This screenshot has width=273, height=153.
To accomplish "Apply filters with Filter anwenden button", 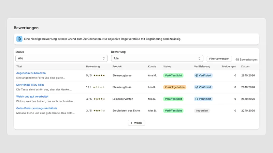I will point(219,59).
